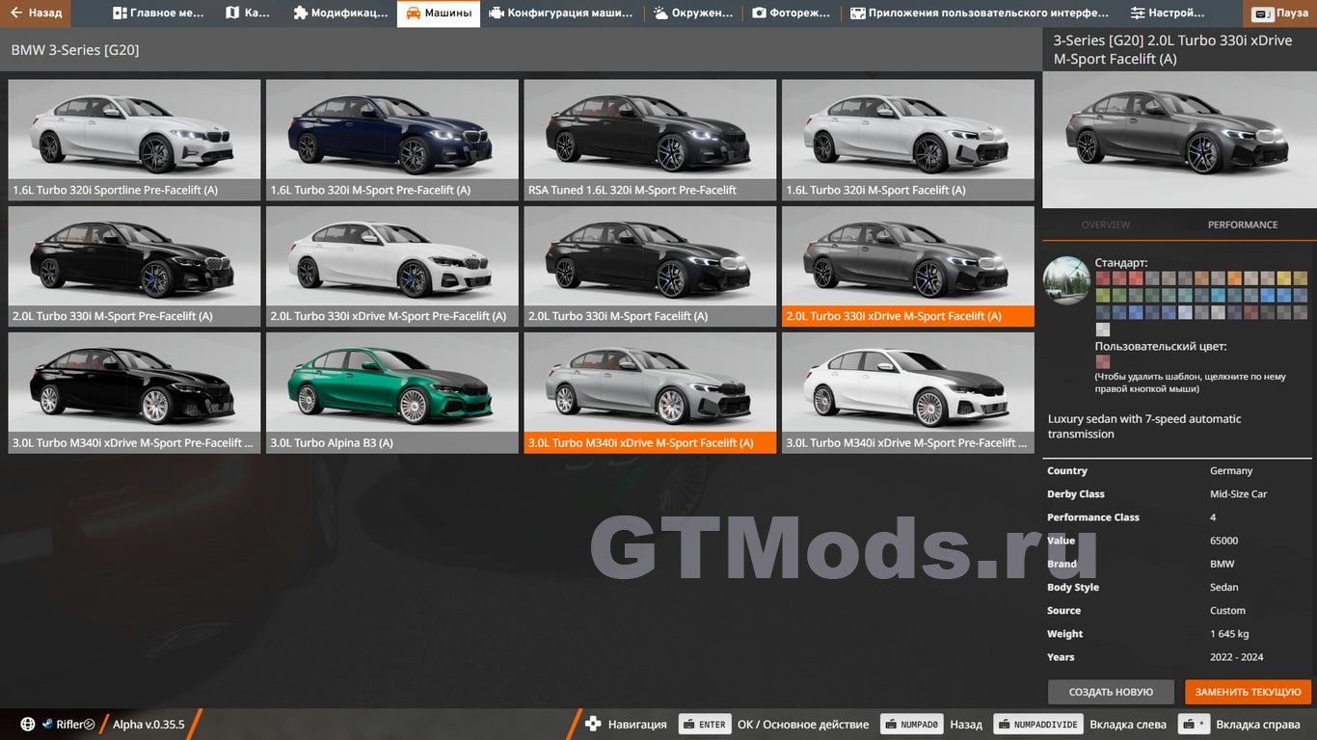Switch to the PERFORMANCE tab

coord(1243,225)
